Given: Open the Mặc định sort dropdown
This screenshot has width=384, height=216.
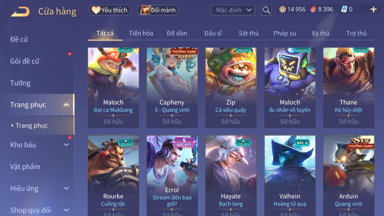Looking at the screenshot, I should pyautogui.click(x=233, y=10).
